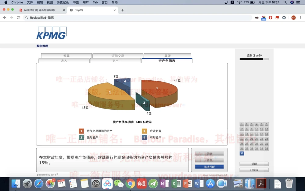Open WeChat from the Dock

click(x=119, y=184)
